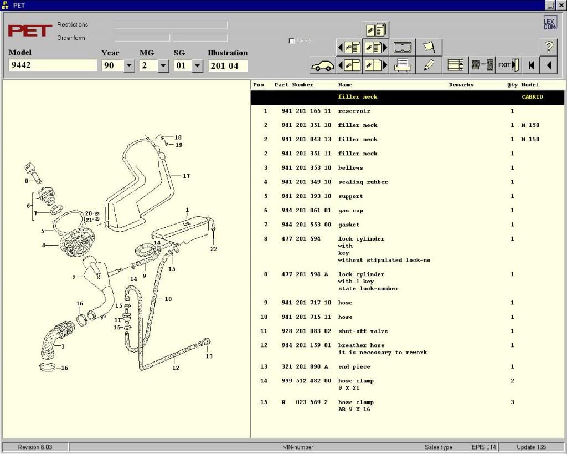The height and width of the screenshot is (454, 567).
Task: Open the SG dropdown arrow
Action: coord(197,65)
